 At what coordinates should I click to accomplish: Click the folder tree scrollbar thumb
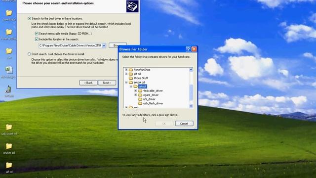191,92
